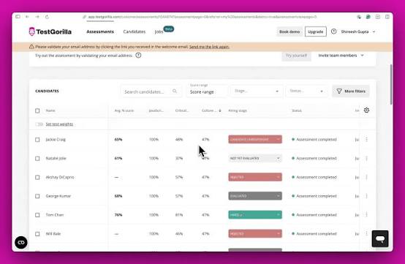Open candidate George Kumar
The width and height of the screenshot is (405, 264).
click(x=58, y=196)
